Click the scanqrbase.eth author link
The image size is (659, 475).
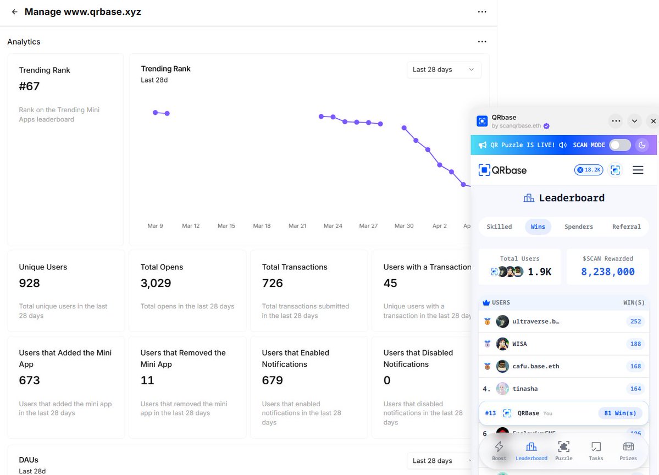click(x=520, y=126)
